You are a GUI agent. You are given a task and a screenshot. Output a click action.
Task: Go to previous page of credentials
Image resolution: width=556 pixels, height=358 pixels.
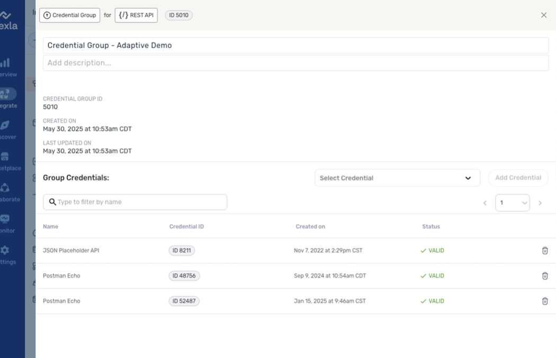[485, 203]
